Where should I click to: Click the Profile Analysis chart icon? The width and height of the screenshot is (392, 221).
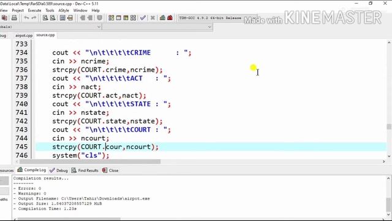162,18
